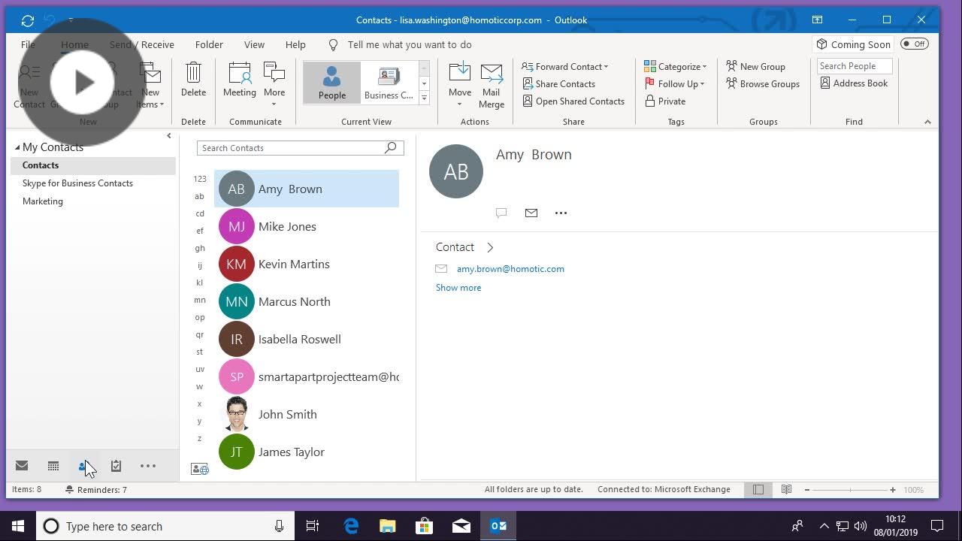The width and height of the screenshot is (962, 541).
Task: Click Browse Groups
Action: pos(762,83)
